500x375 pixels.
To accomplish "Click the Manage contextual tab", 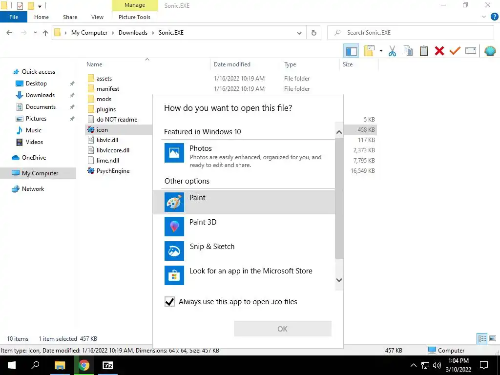I will coord(135,5).
